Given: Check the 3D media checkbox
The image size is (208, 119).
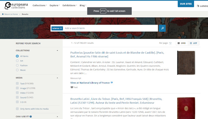Looking at the screenshot, I should click(17, 102).
